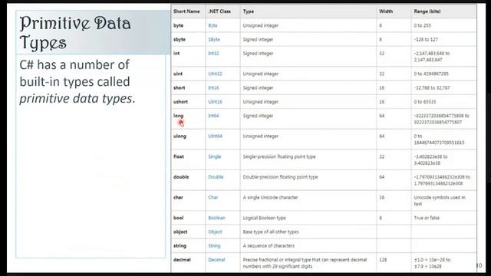The width and height of the screenshot is (491, 276).
Task: Click the UInt64 class link
Action: (215, 136)
